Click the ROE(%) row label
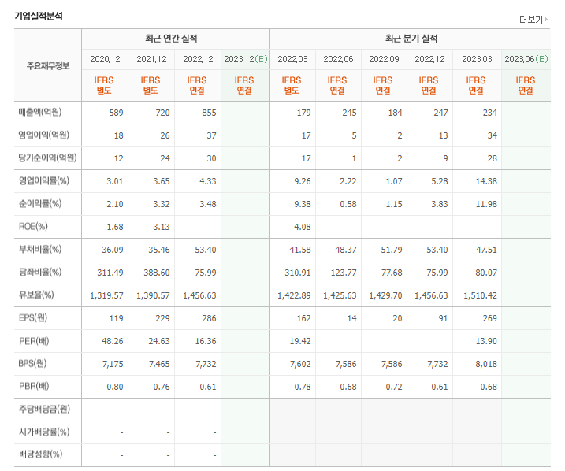Viewport: 565px width, 471px height. [x=33, y=227]
